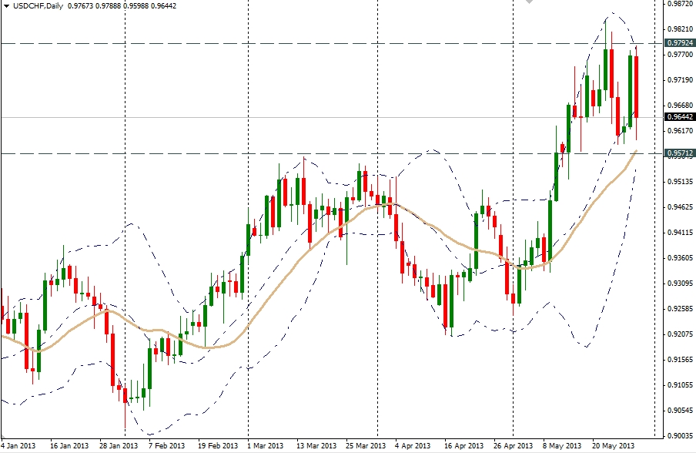Click the 0.94115 price scale label

pyautogui.click(x=678, y=233)
